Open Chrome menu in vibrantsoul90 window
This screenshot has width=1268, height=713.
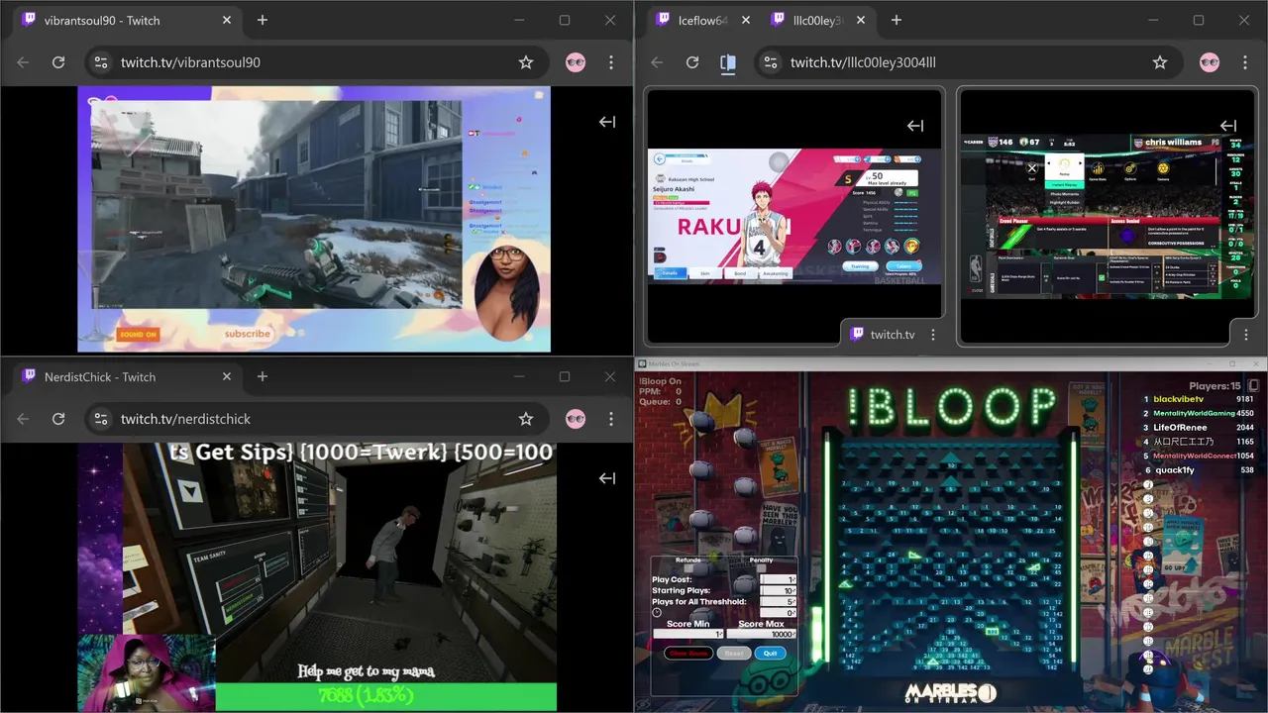[x=611, y=62]
